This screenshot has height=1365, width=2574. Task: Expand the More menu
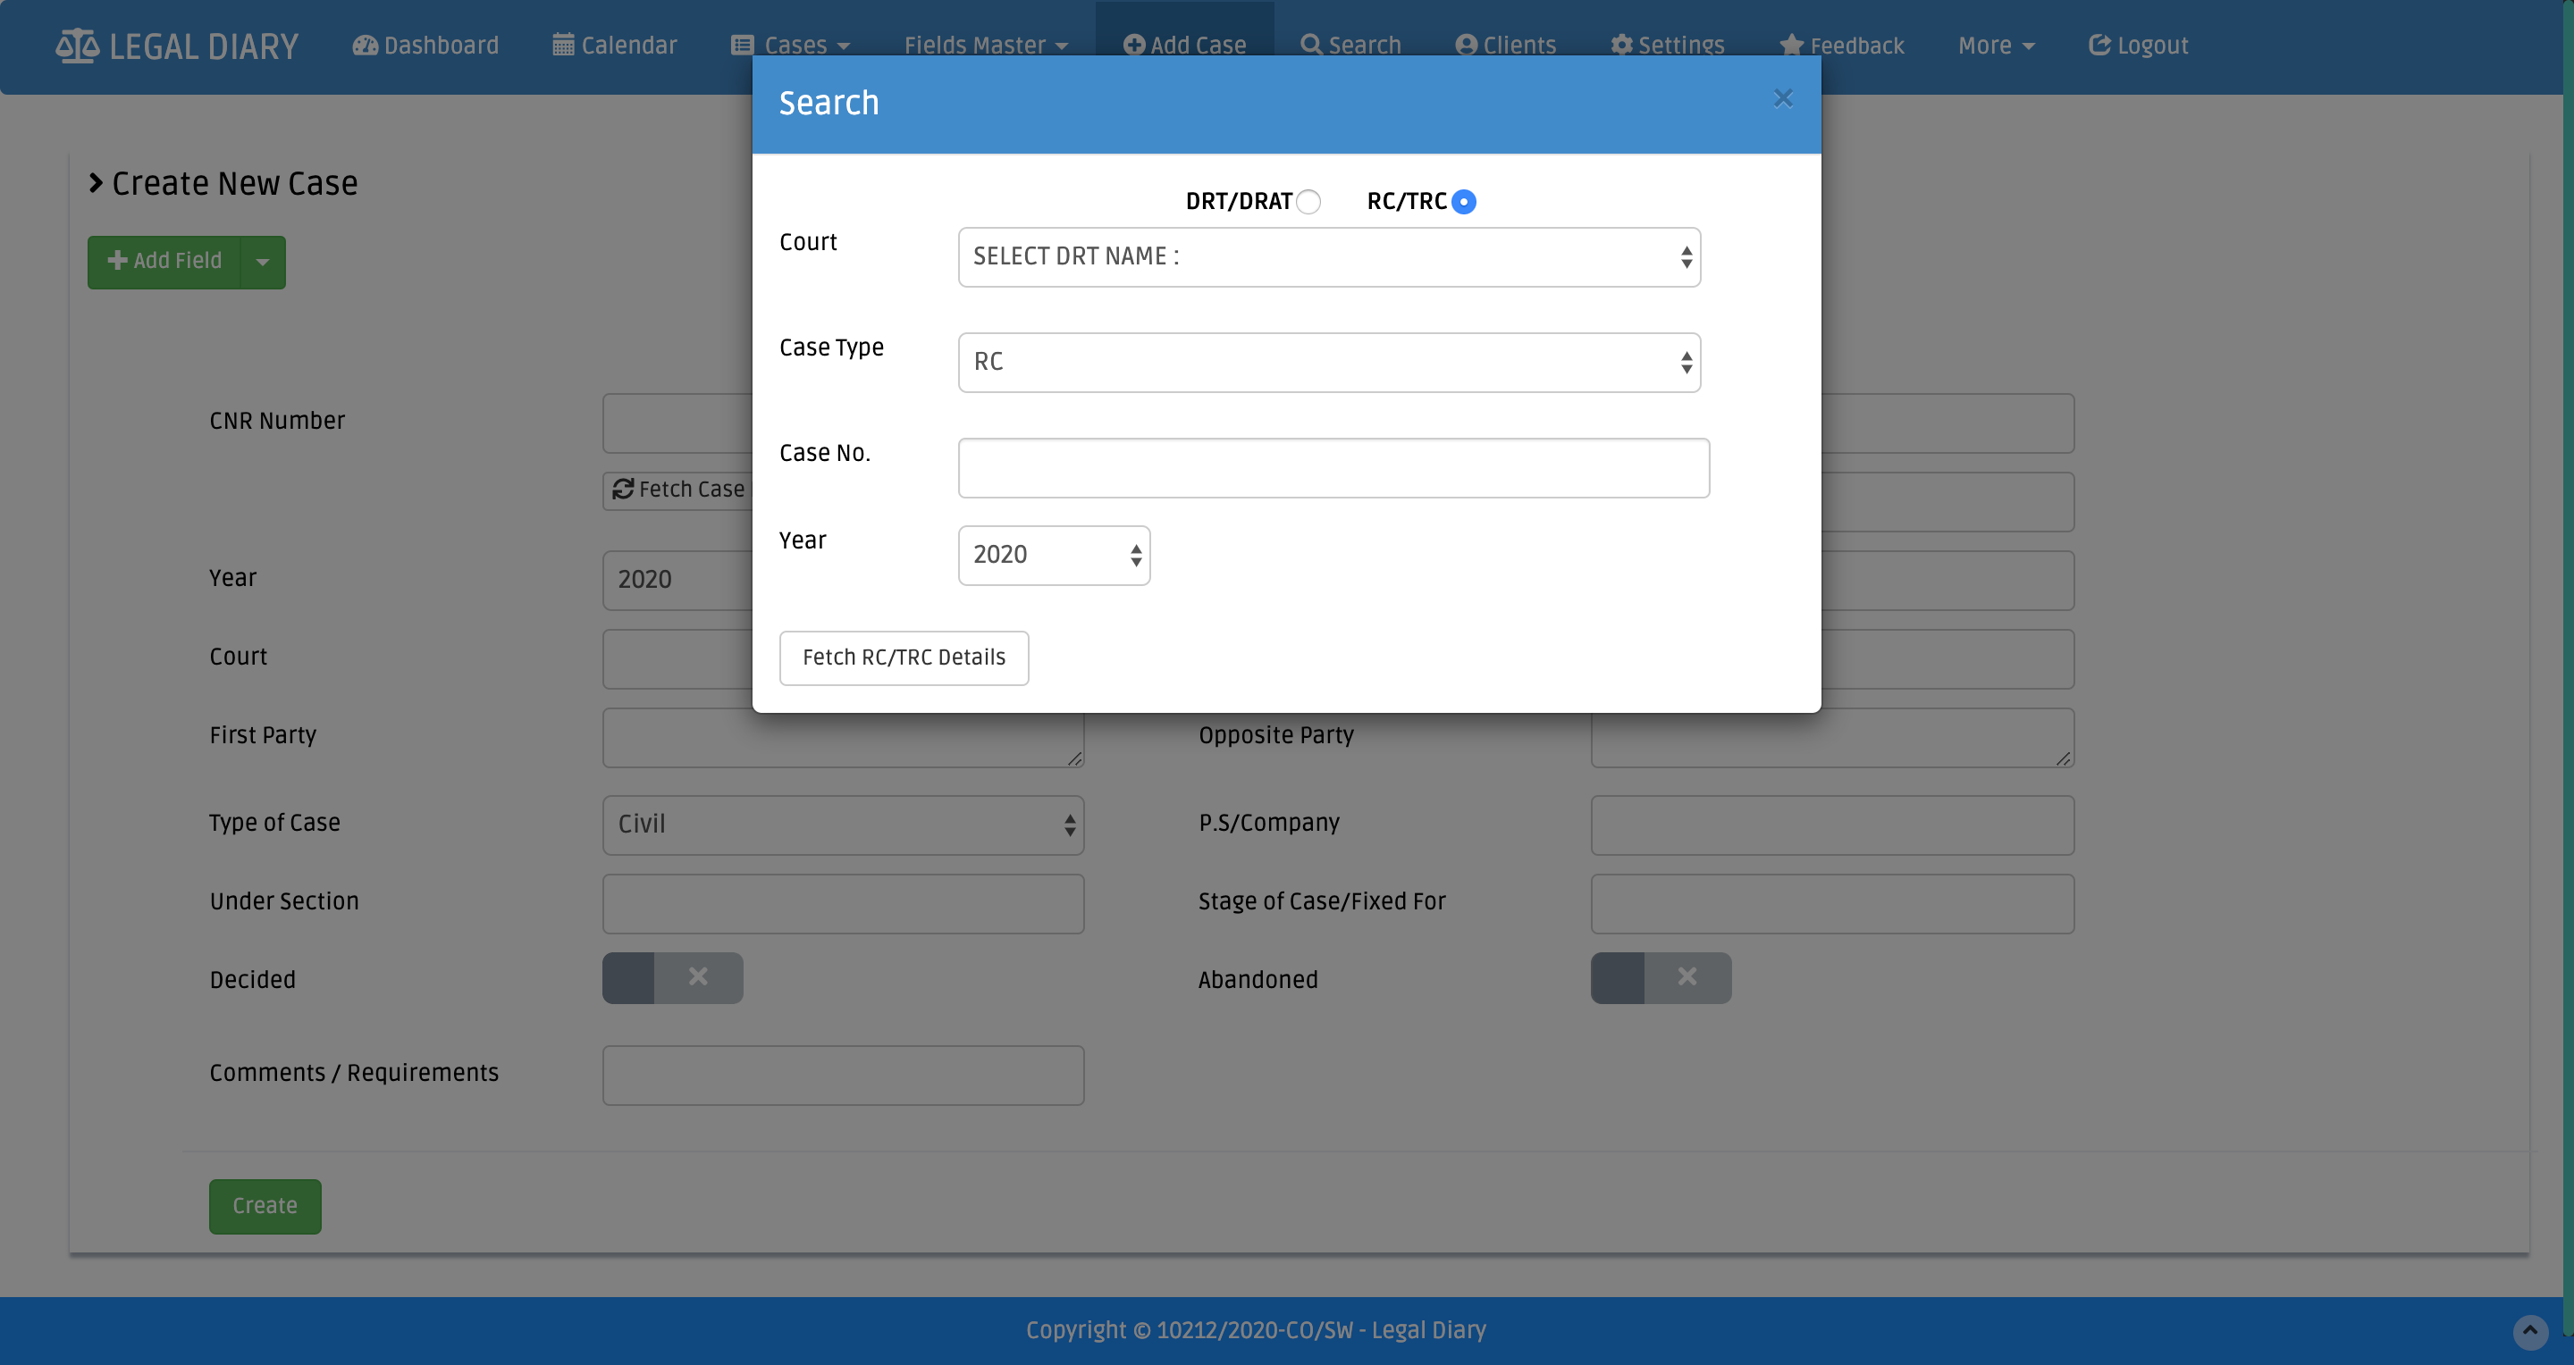[x=1997, y=46]
